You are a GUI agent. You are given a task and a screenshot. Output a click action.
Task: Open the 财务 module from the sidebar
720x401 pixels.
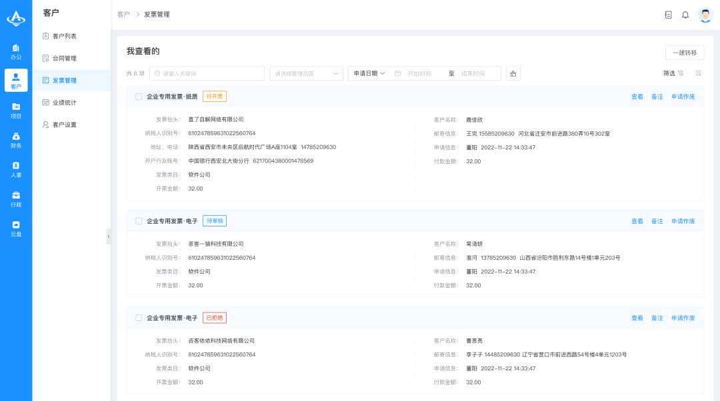tap(17, 141)
